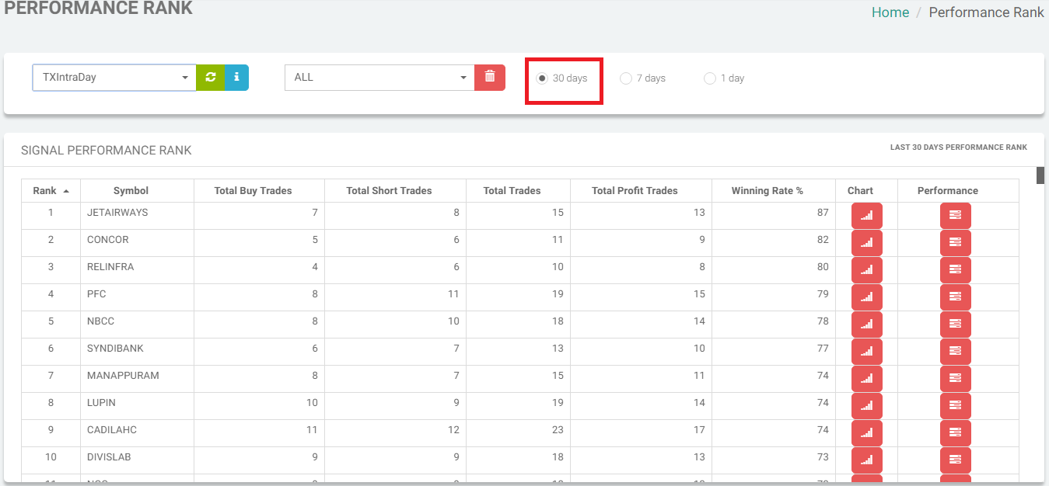1049x486 pixels.
Task: Click the Signal Performance Rank heading
Action: (107, 151)
